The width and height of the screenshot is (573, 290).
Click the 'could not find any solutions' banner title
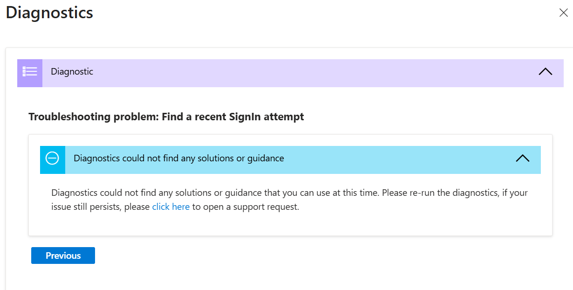click(179, 159)
